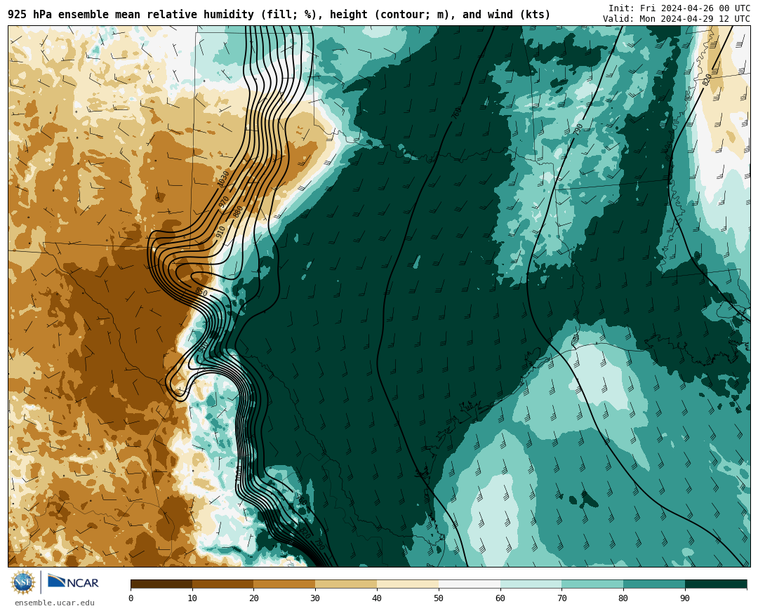This screenshot has width=758, height=611.
Task: Click the colorbar tick label '0'
Action: click(x=131, y=598)
